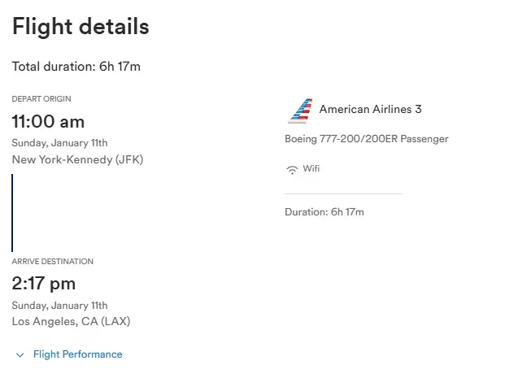Click the Duration: 6h 17m under Wifi
518x391 pixels.
[x=324, y=212]
